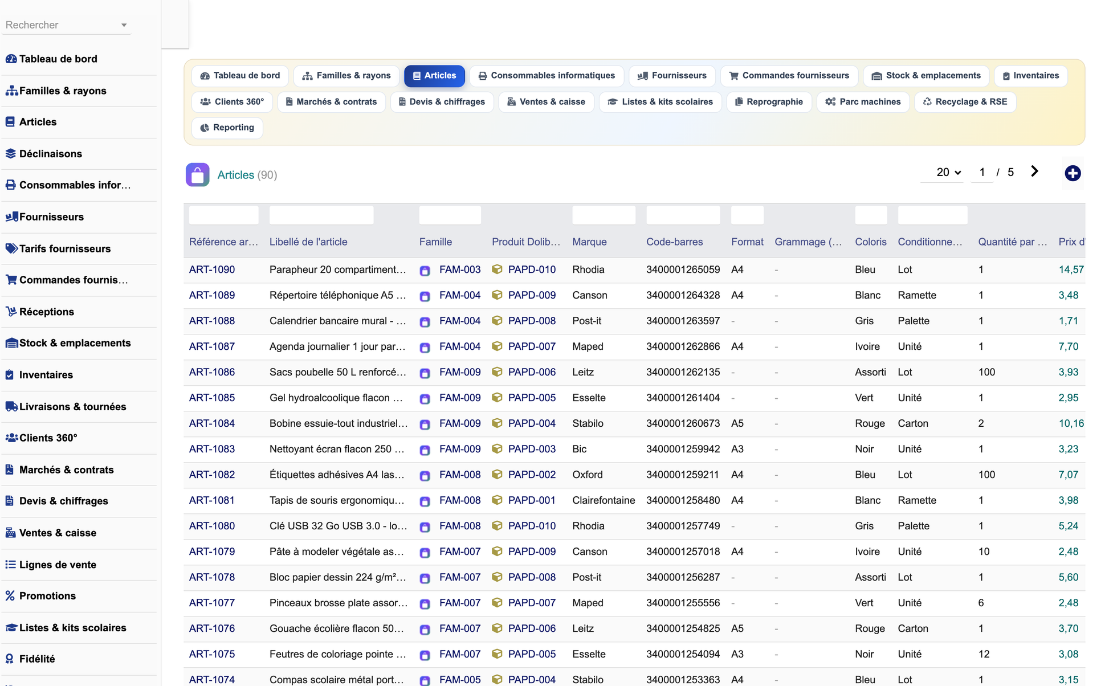Open article link ART-1077
Screen dimensions: 1109x686
(x=212, y=603)
